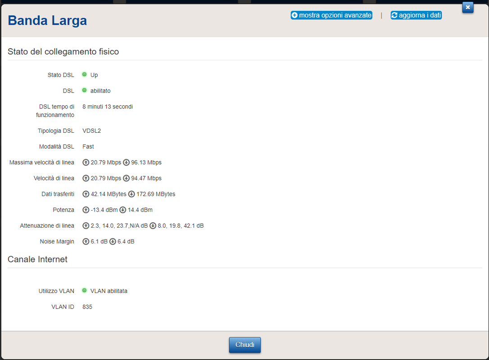Click the 96.13 Mbps max download value

point(146,162)
